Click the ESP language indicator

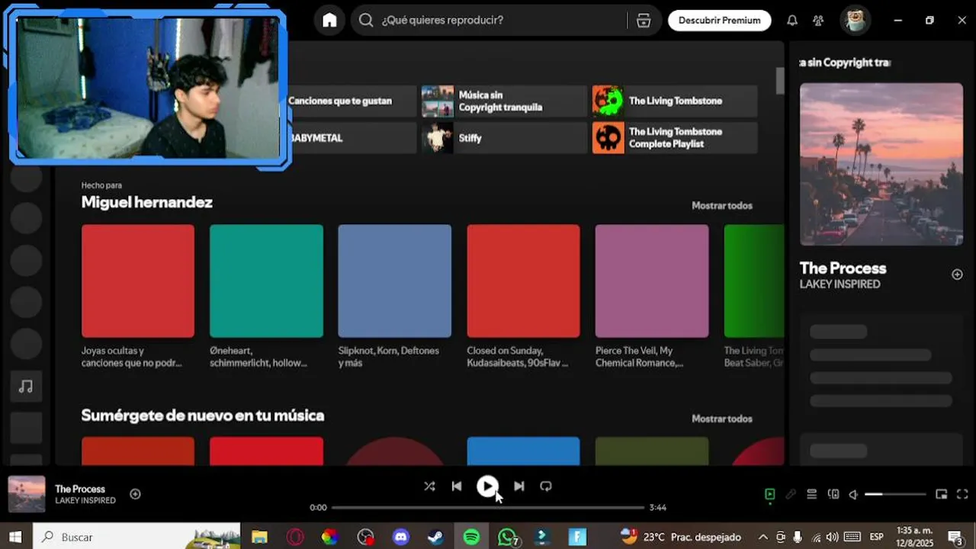[x=877, y=537]
